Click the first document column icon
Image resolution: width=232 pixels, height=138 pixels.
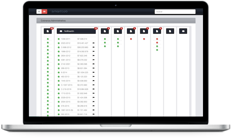click(48, 31)
